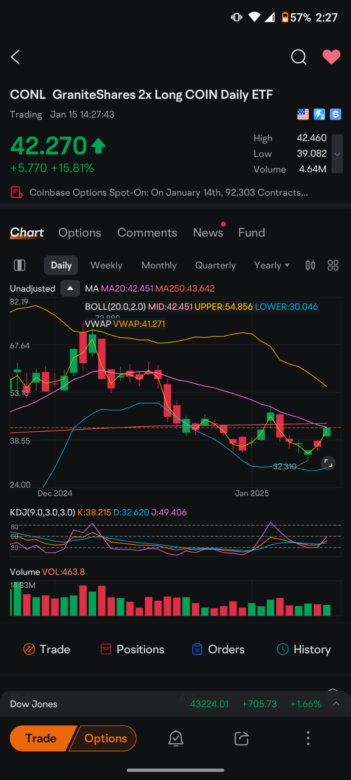Tap the KDJ(9.0,3.0,3.0) indicator label
Viewport: 351px width, 780px height.
pyautogui.click(x=43, y=512)
